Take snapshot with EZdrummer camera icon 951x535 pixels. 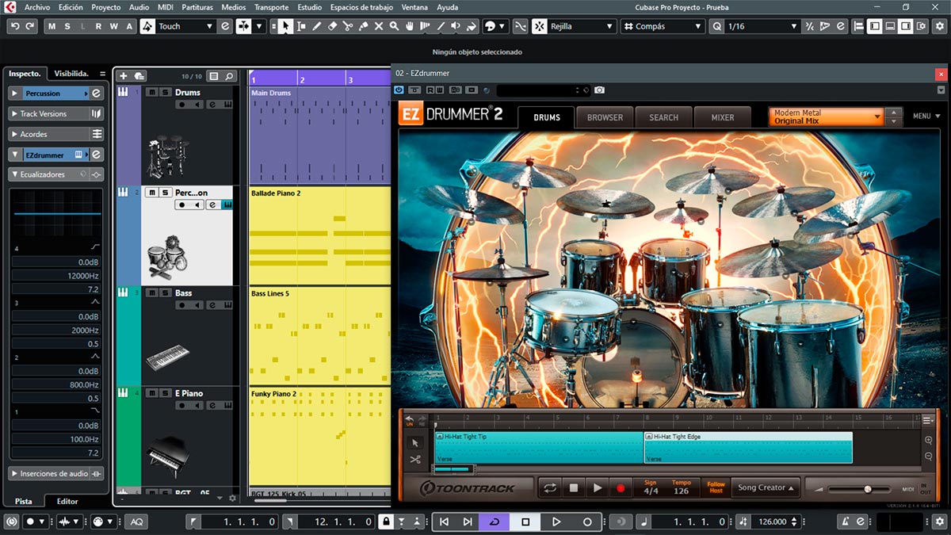click(x=599, y=90)
